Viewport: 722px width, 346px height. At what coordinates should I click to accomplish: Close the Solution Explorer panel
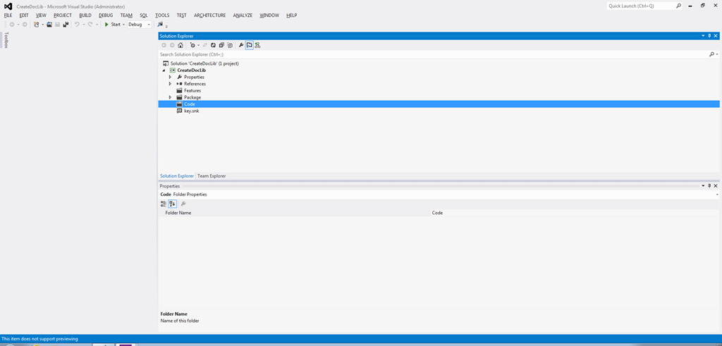point(716,35)
